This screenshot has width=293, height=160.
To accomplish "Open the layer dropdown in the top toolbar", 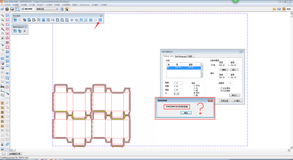I will click(x=47, y=9).
